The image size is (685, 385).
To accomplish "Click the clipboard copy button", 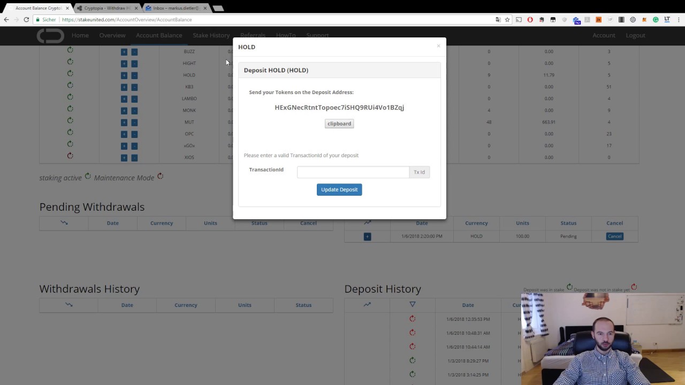I will tap(339, 124).
